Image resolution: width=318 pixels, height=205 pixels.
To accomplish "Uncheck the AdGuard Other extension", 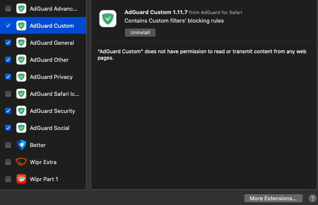I will [8, 60].
